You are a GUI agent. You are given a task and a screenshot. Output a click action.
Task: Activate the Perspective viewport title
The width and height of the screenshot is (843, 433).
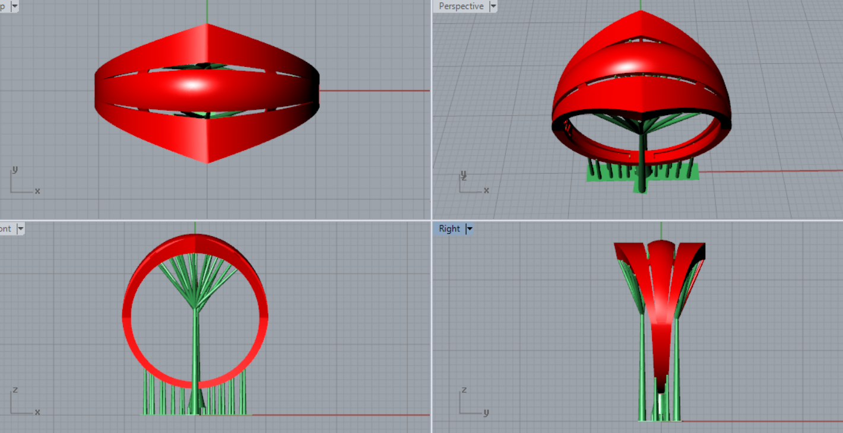click(x=461, y=7)
